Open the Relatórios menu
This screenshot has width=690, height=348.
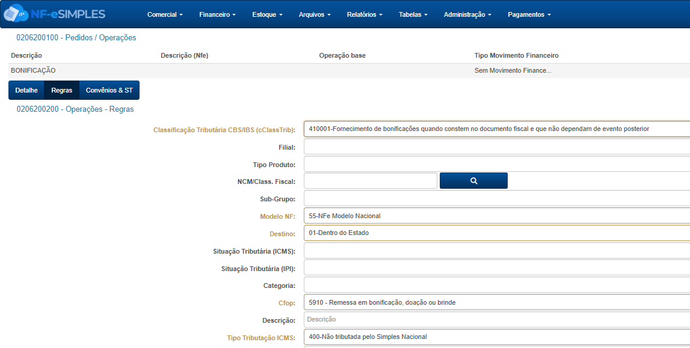click(365, 14)
